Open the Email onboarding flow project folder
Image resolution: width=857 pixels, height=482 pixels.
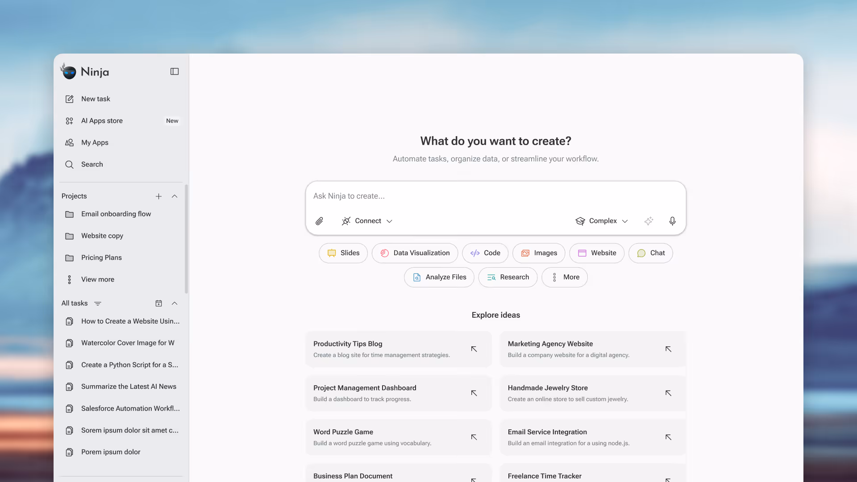pos(116,214)
